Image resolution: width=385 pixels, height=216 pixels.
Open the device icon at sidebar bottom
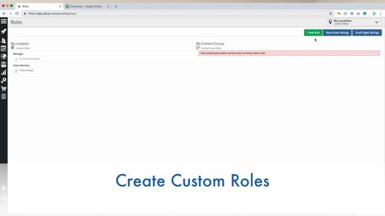[x=4, y=97]
